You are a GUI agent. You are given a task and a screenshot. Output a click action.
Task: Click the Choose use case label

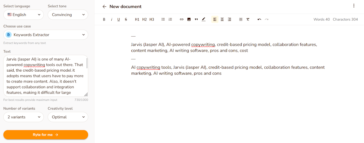pyautogui.click(x=17, y=26)
